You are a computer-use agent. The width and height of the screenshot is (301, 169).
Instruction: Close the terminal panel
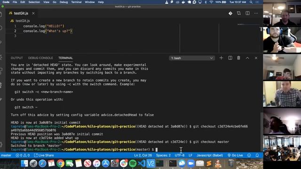click(256, 58)
